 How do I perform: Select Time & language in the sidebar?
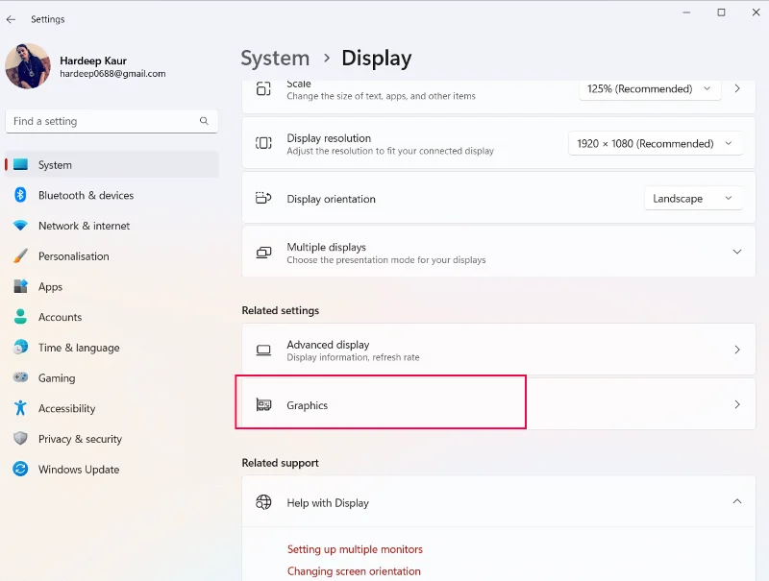click(x=112, y=347)
